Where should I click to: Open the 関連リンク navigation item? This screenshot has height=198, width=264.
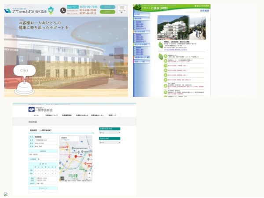[113, 115]
